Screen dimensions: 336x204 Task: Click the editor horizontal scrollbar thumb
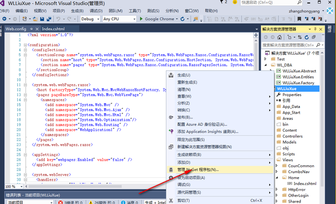[x=75, y=186]
